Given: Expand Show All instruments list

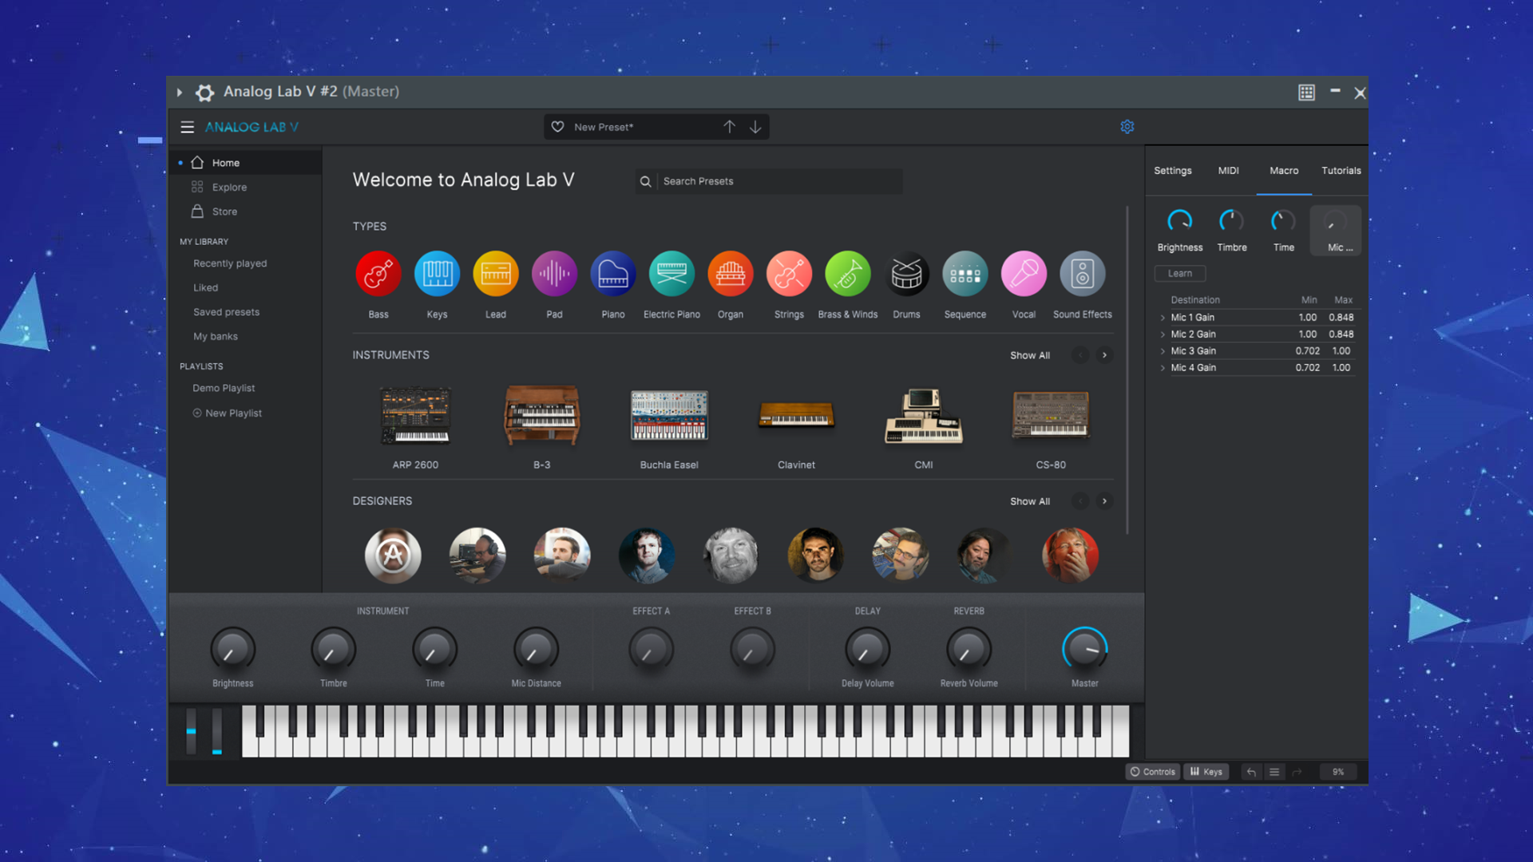Looking at the screenshot, I should [1028, 354].
